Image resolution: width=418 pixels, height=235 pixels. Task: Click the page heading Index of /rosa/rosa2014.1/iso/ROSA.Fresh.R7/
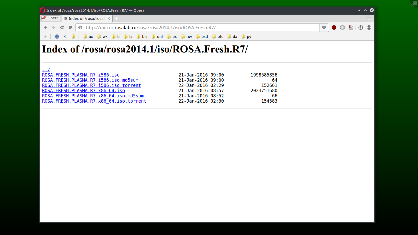pos(145,49)
